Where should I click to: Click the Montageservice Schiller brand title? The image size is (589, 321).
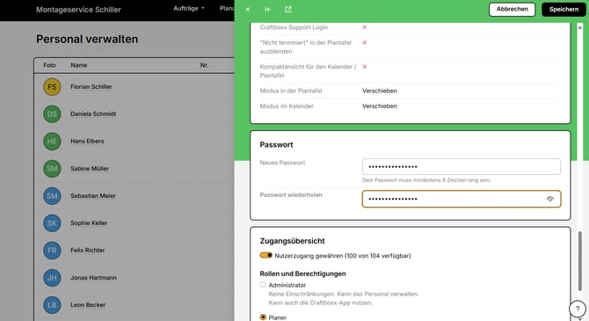(78, 10)
